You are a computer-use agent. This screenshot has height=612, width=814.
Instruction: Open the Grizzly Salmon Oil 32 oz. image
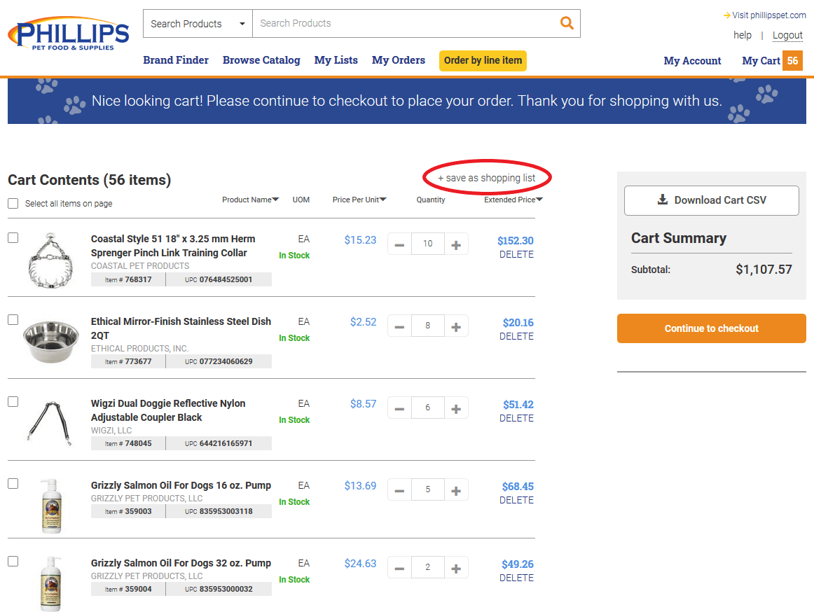pos(51,584)
